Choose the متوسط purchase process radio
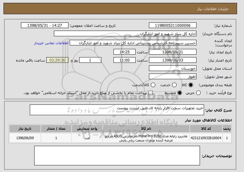This screenshot has height=172, width=244. pos(180,93)
